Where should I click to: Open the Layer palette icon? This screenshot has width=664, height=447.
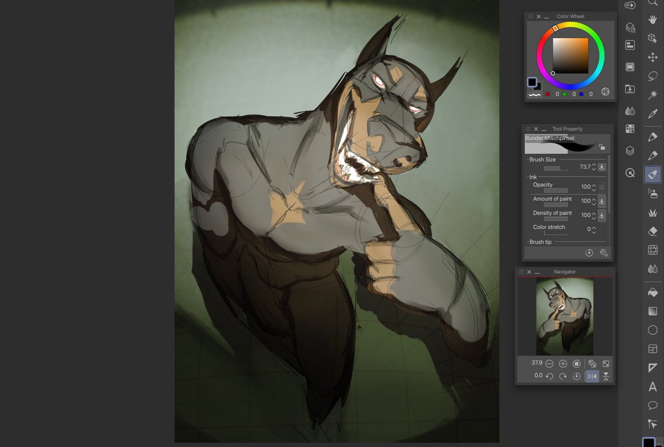pos(630,150)
